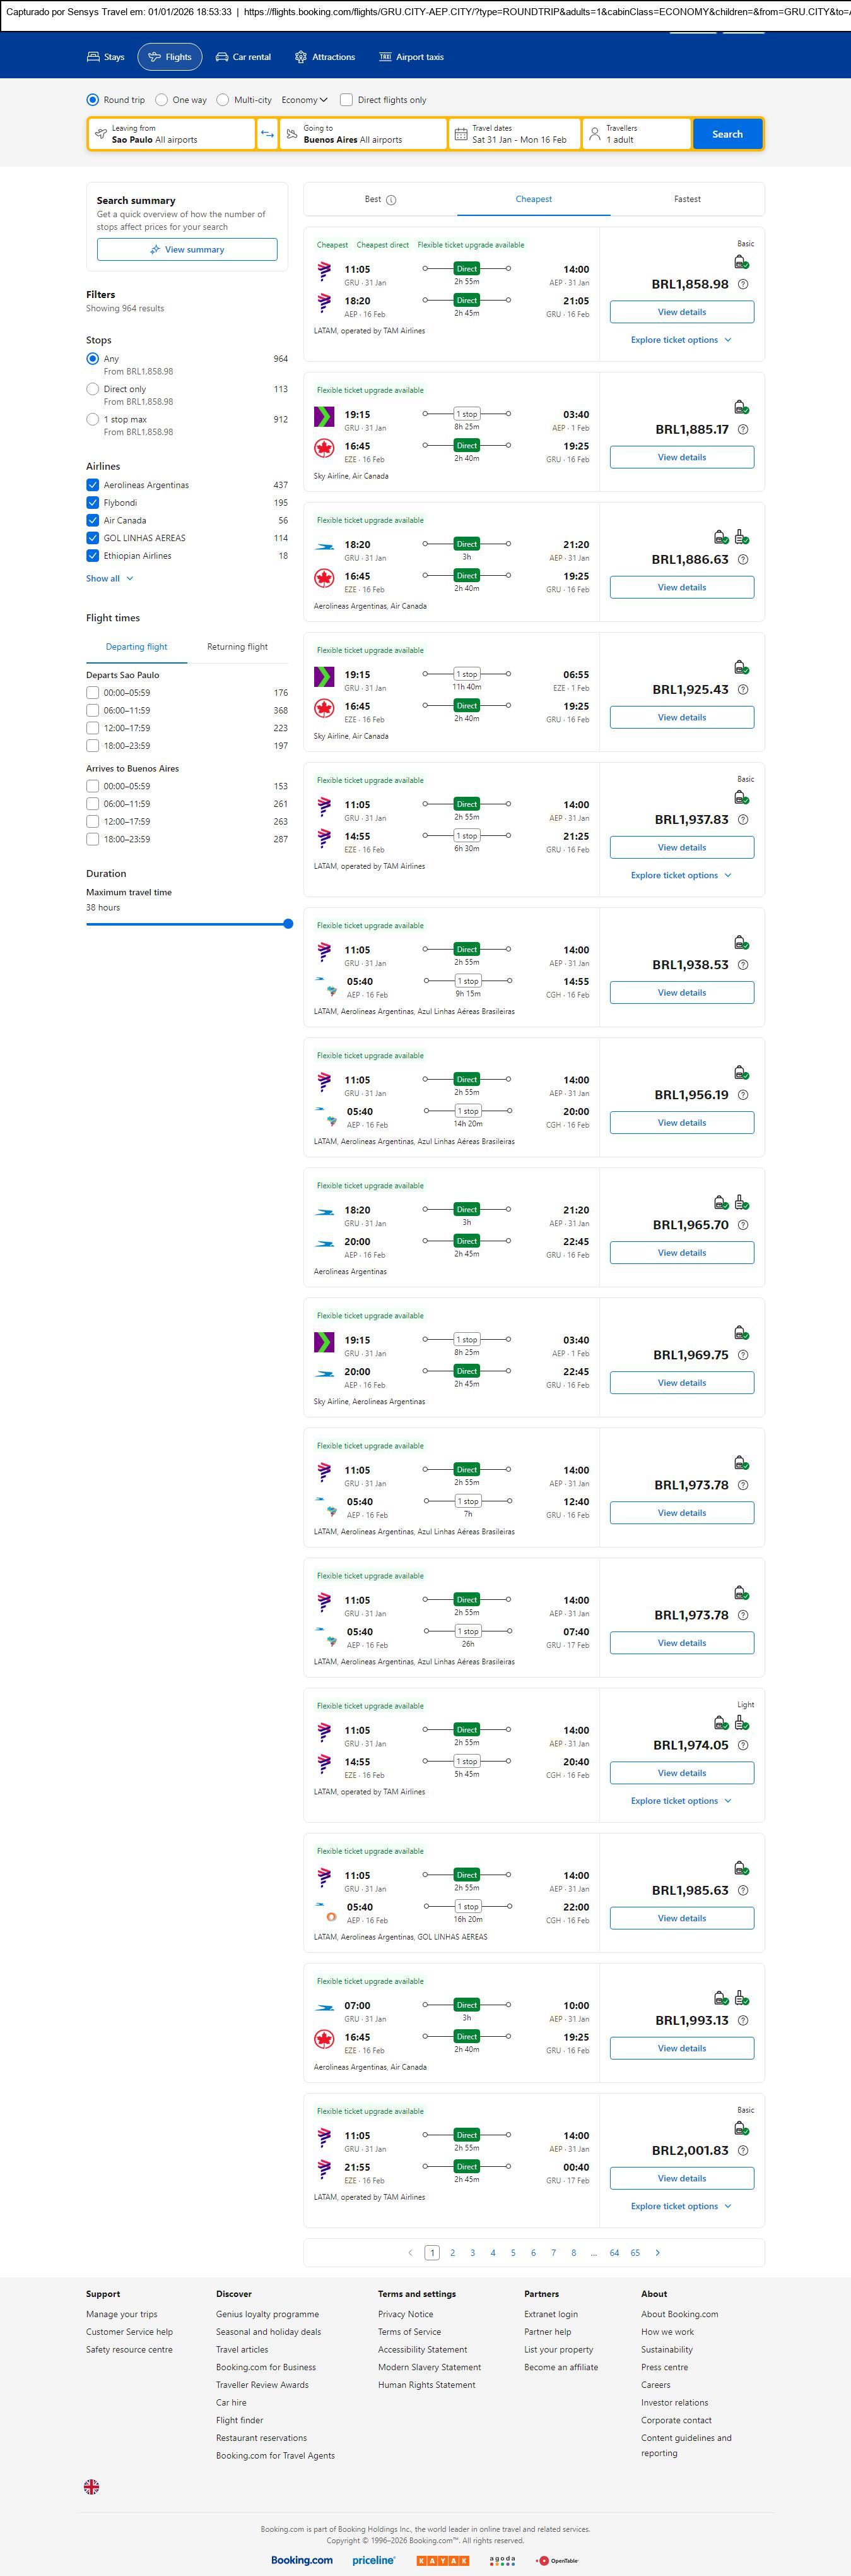Expand Explore ticket options for BRL1,937.83 flight
This screenshot has width=851, height=2576.
pos(680,875)
